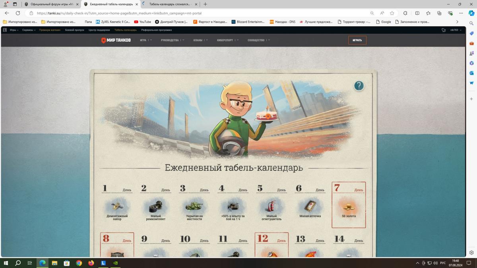Click the Укрытия на местности tank icon
This screenshot has width=477, height=268.
tap(194, 206)
